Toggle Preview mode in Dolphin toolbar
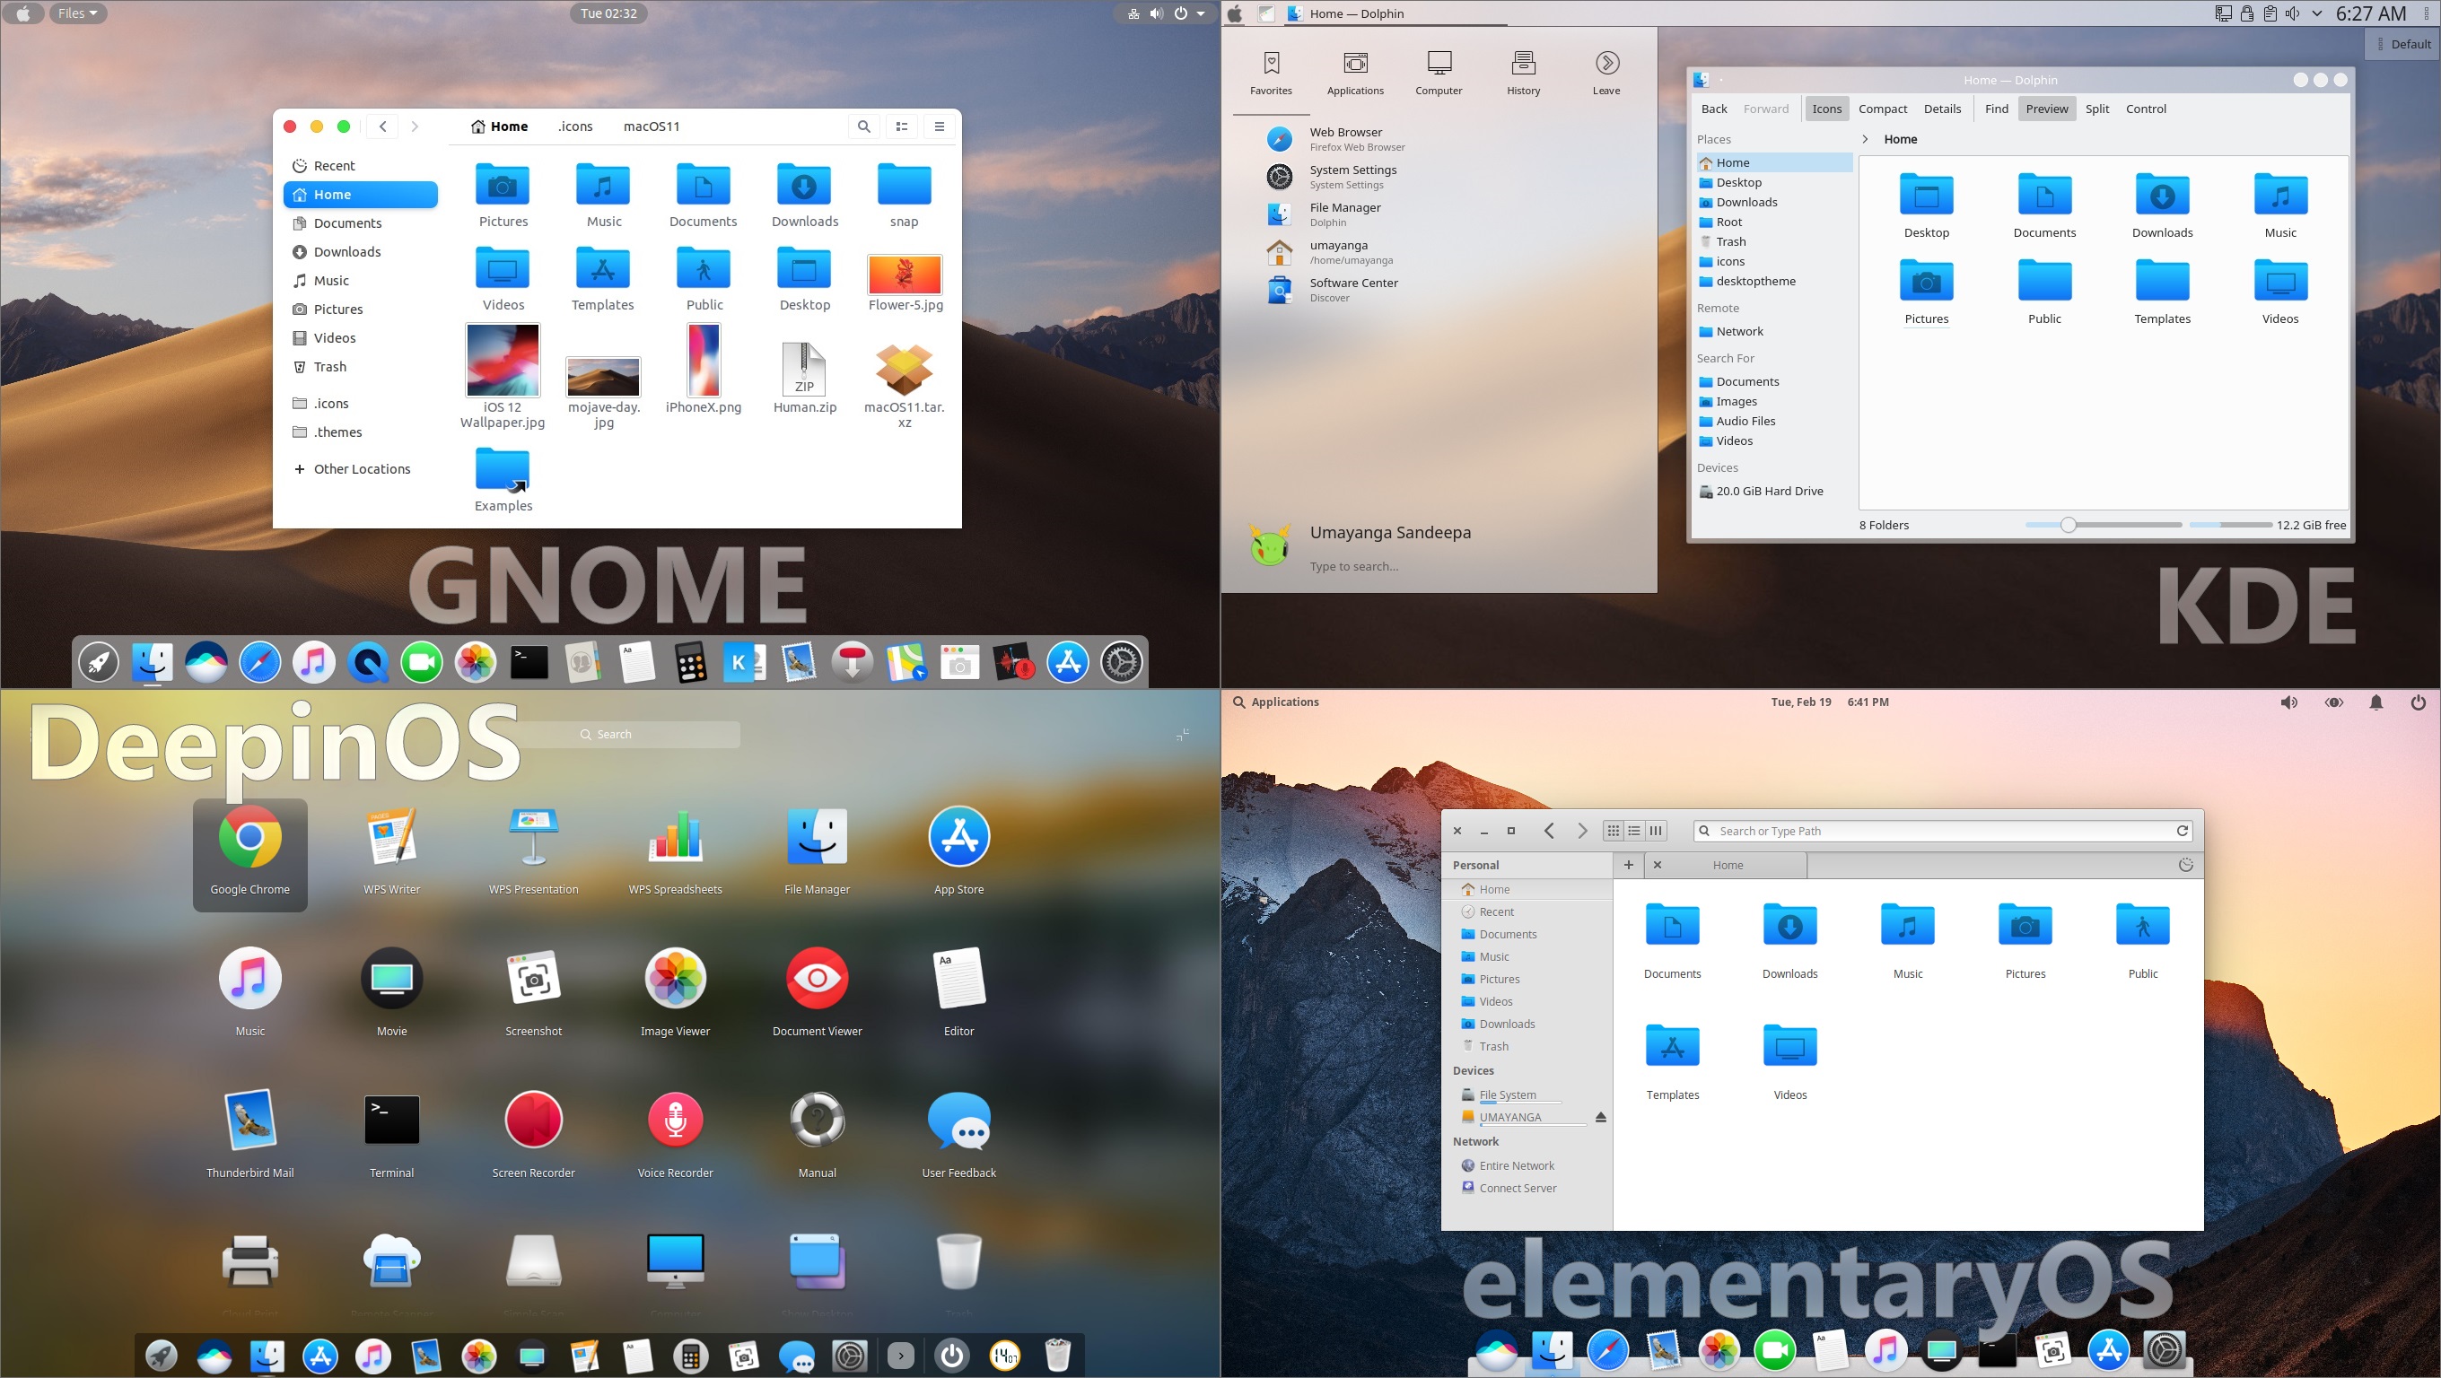The width and height of the screenshot is (2441, 1378). [2047, 108]
